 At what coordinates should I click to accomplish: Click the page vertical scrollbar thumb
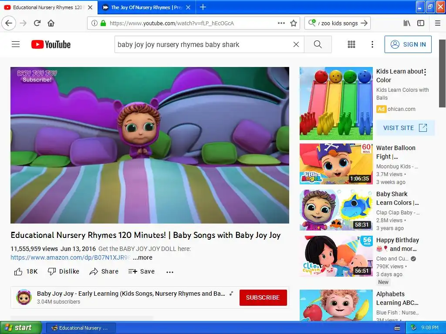[442, 73]
